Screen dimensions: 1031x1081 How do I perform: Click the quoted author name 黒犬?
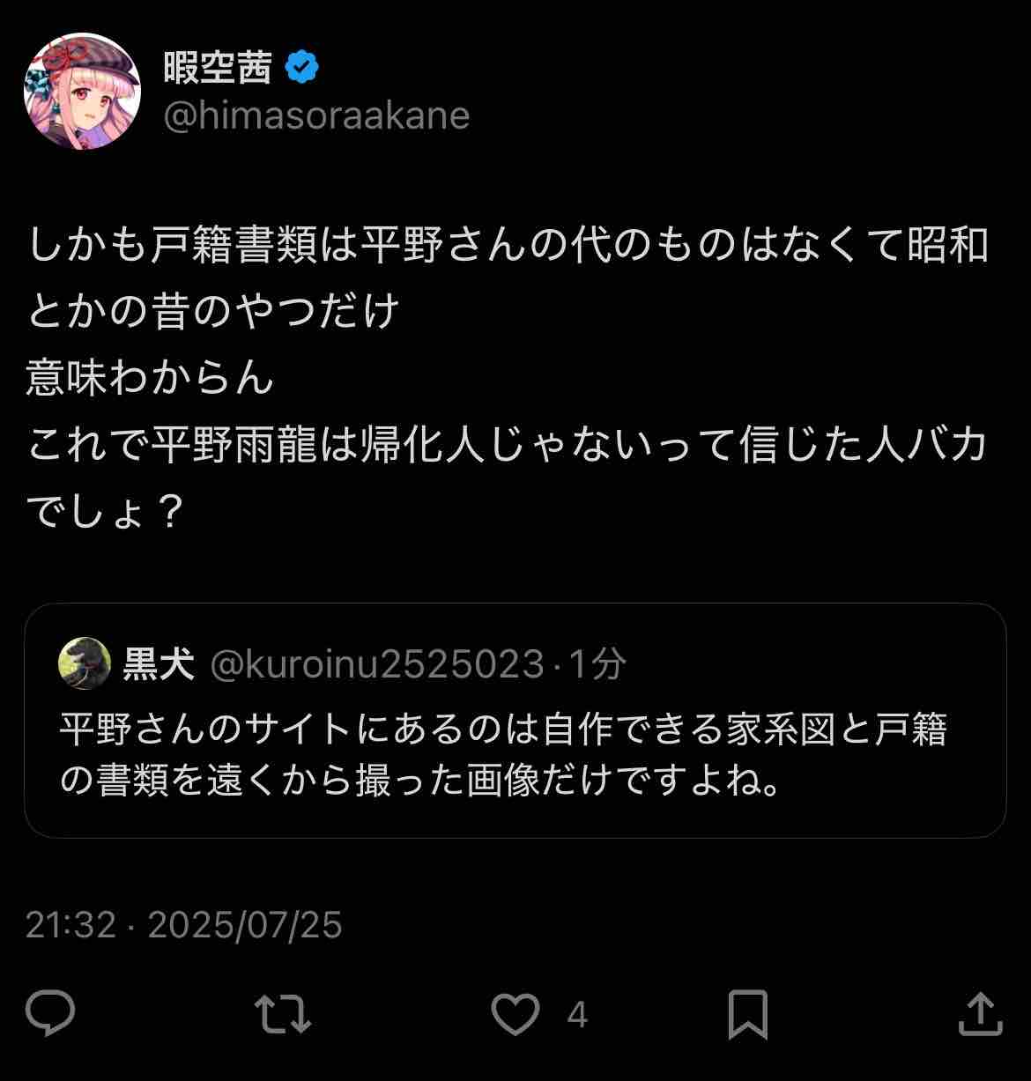159,664
